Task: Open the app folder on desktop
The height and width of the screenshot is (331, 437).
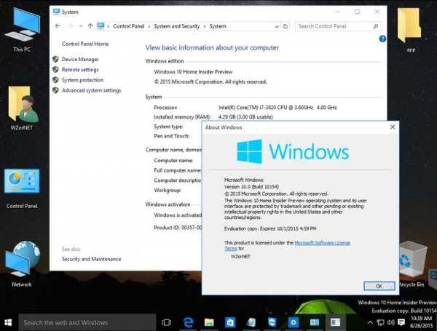Action: (410, 29)
